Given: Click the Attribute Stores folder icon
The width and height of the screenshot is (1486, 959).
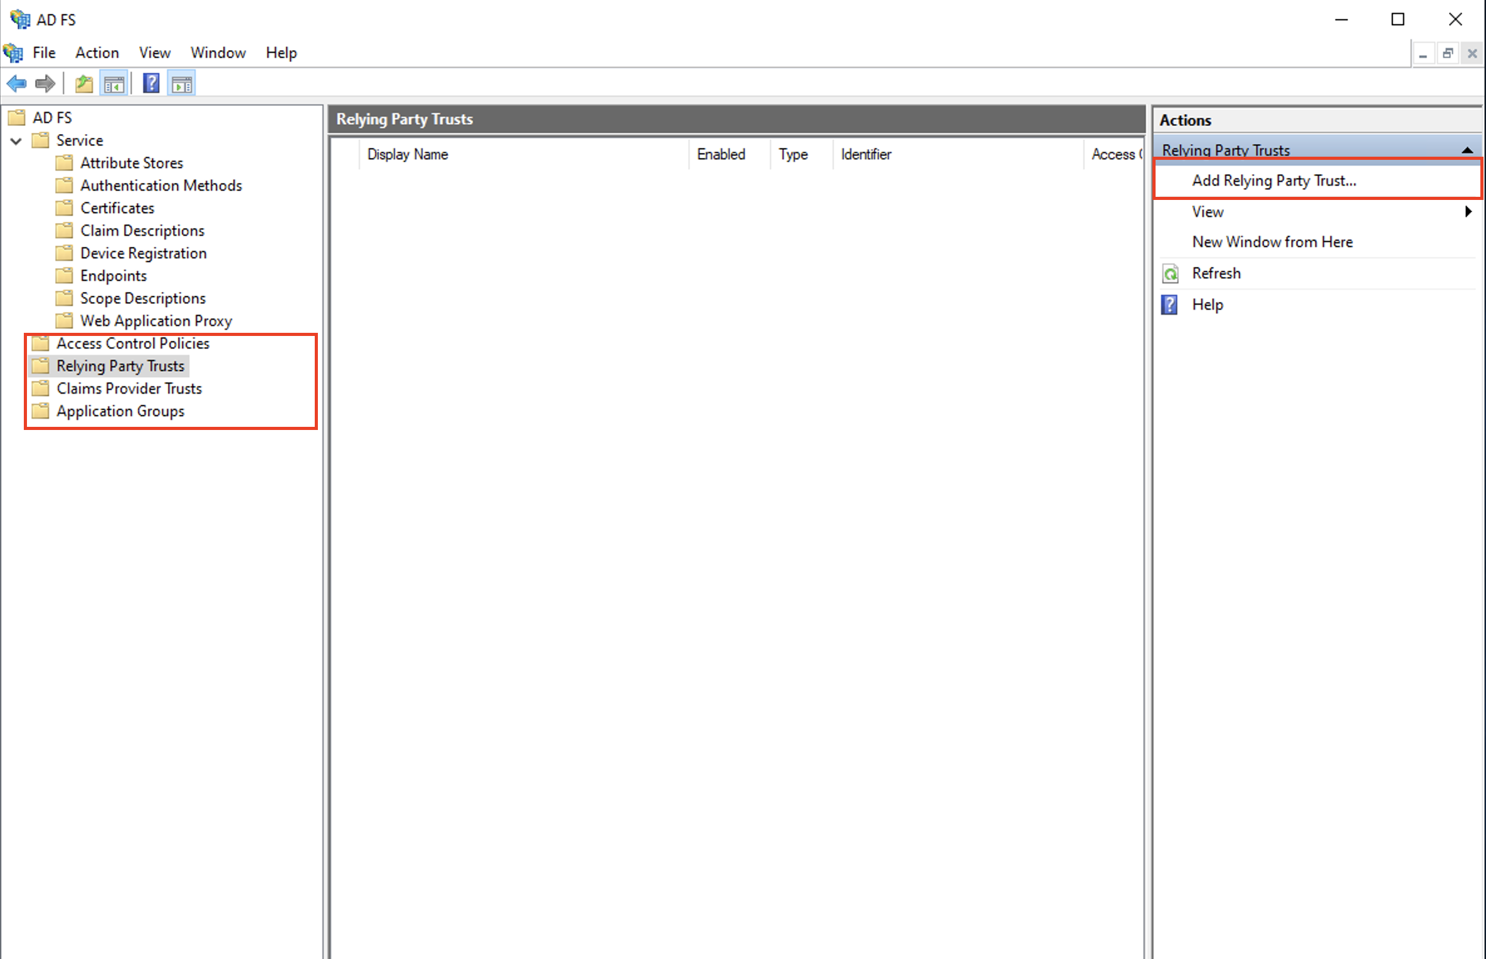Looking at the screenshot, I should pyautogui.click(x=64, y=162).
